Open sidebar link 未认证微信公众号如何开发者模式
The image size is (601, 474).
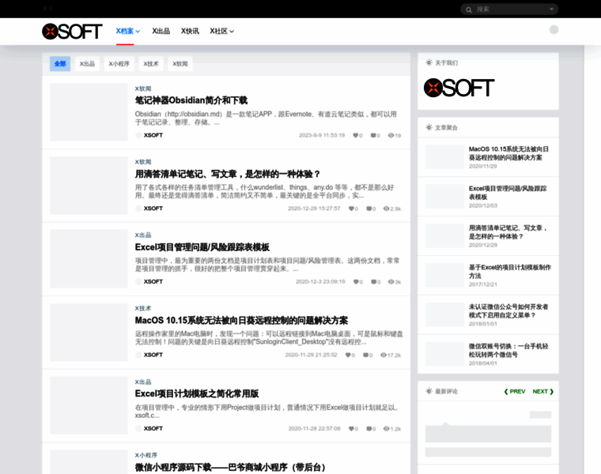508,311
